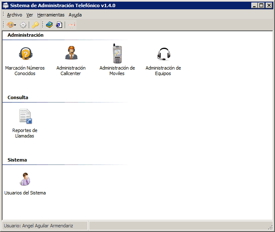Open Usuarios del Sistema

point(25,179)
